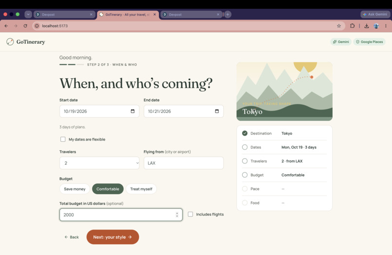This screenshot has width=392, height=255.
Task: Open the browser downloads icon
Action: point(367,26)
